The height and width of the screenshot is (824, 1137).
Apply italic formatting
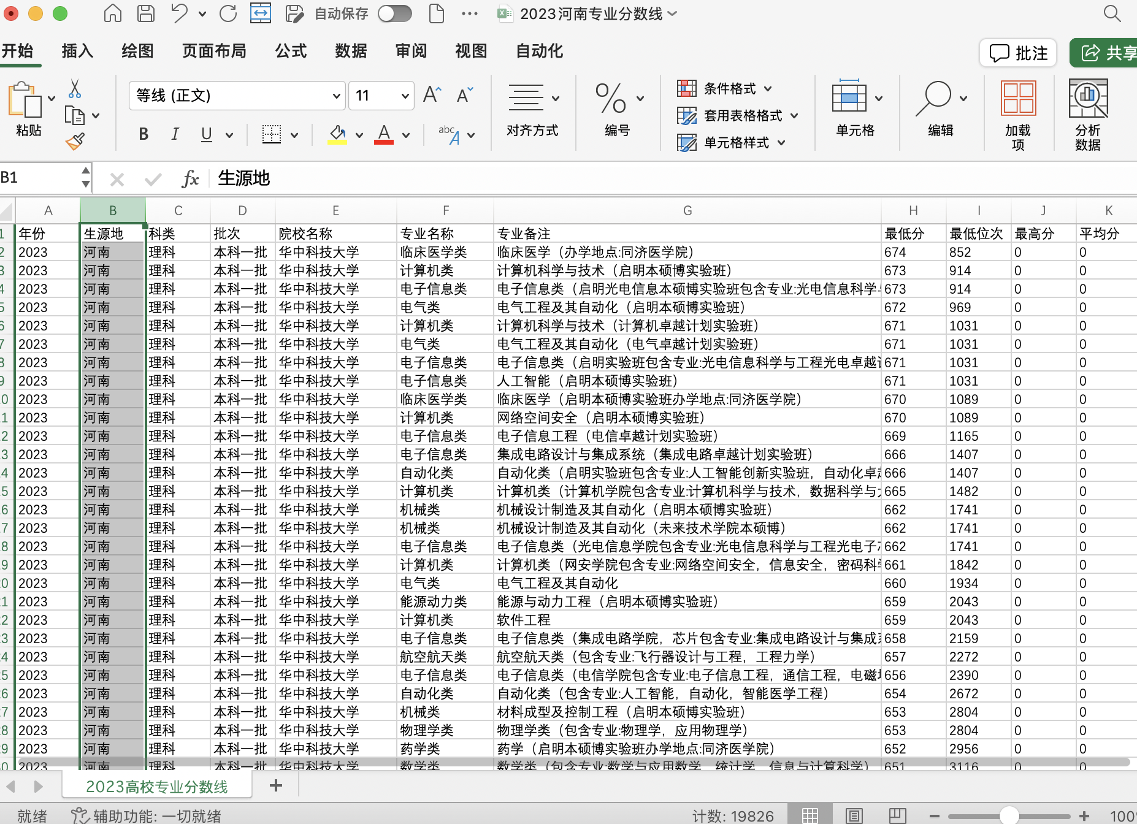(175, 134)
